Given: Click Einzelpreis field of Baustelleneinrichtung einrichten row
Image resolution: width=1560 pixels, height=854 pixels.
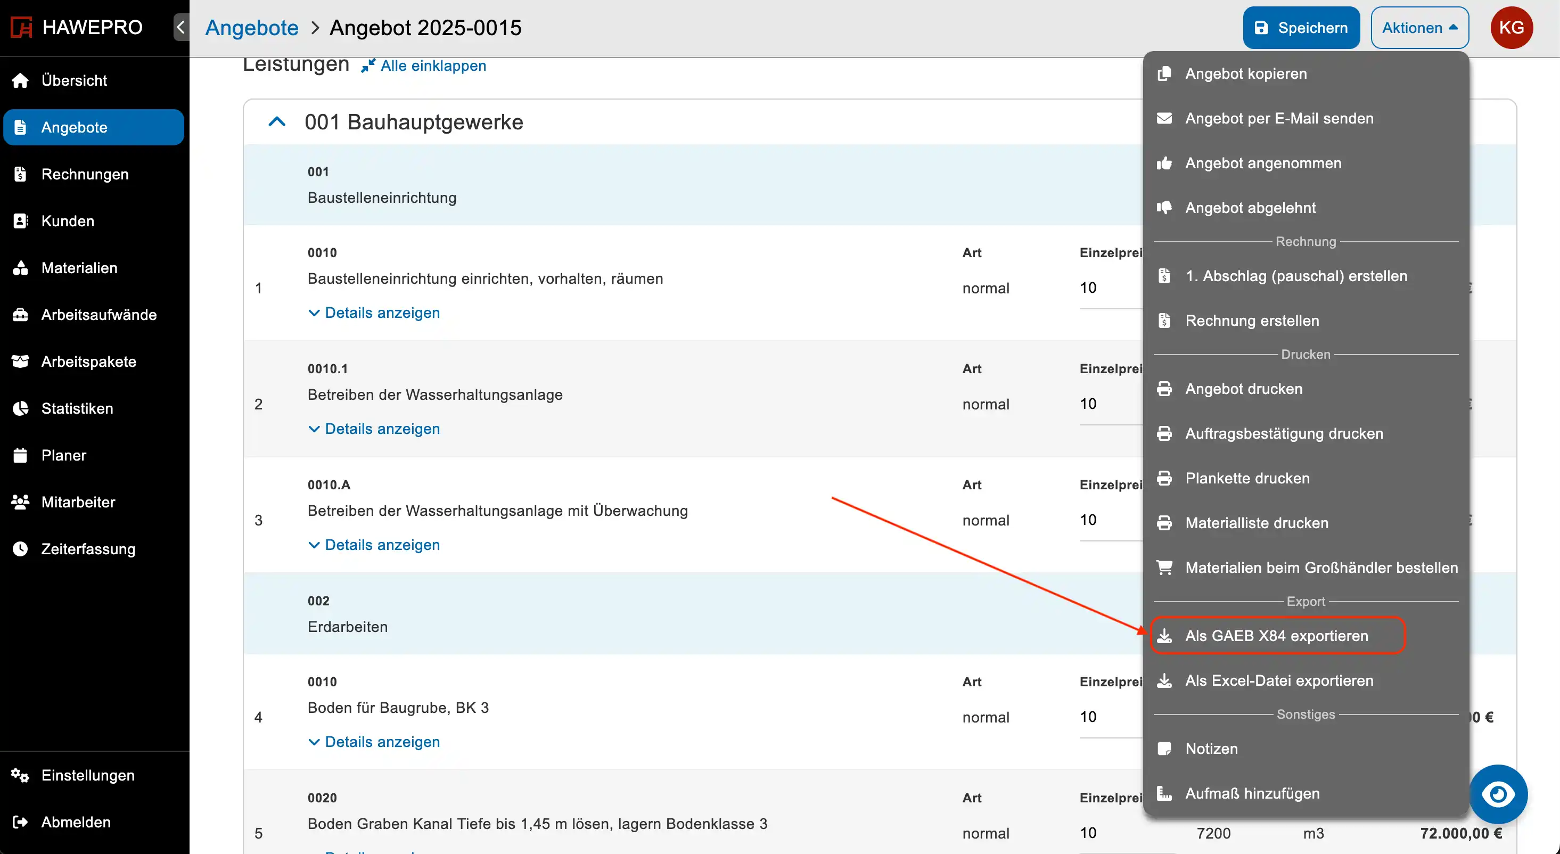Looking at the screenshot, I should coord(1111,288).
